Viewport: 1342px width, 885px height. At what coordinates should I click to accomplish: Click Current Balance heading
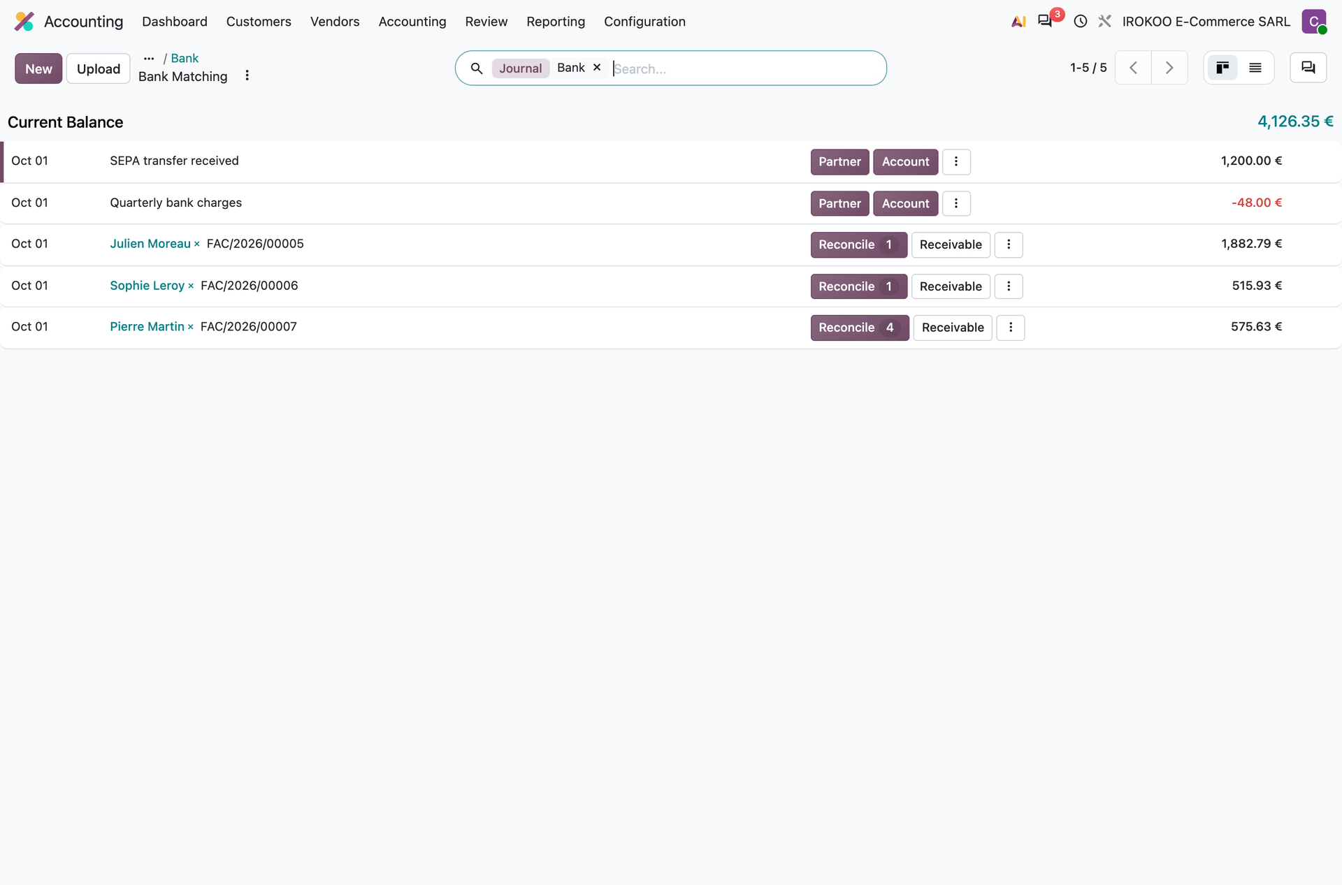(65, 122)
